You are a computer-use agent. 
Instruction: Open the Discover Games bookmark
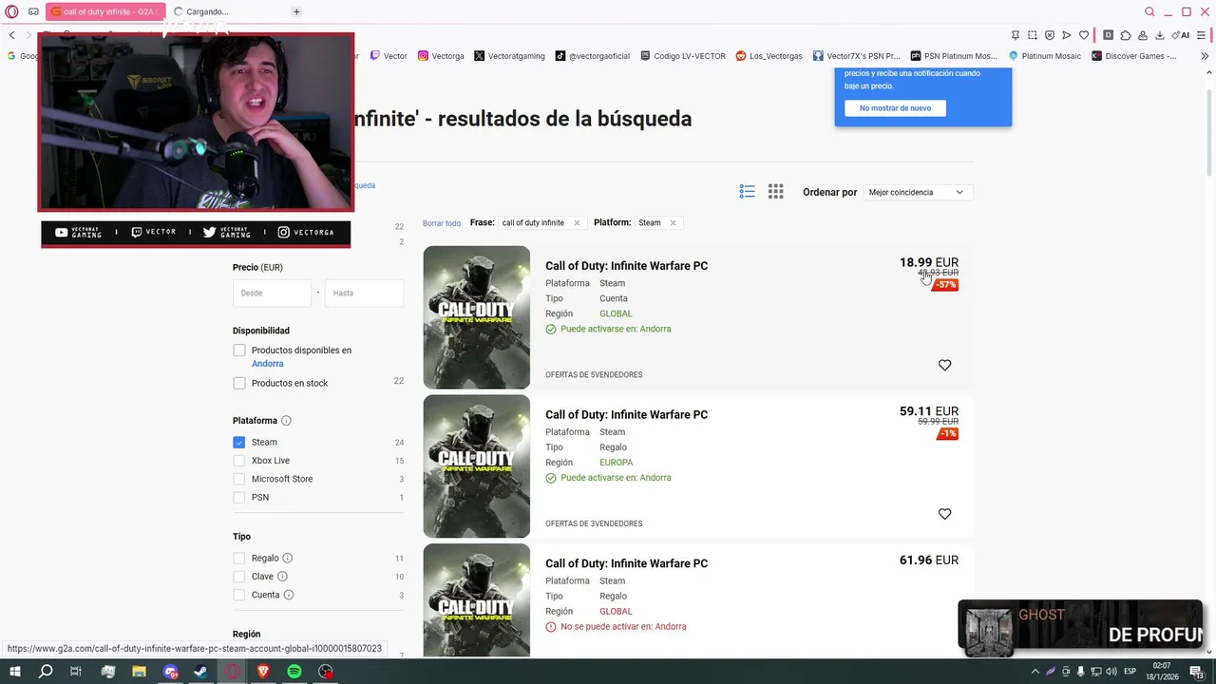1134,56
